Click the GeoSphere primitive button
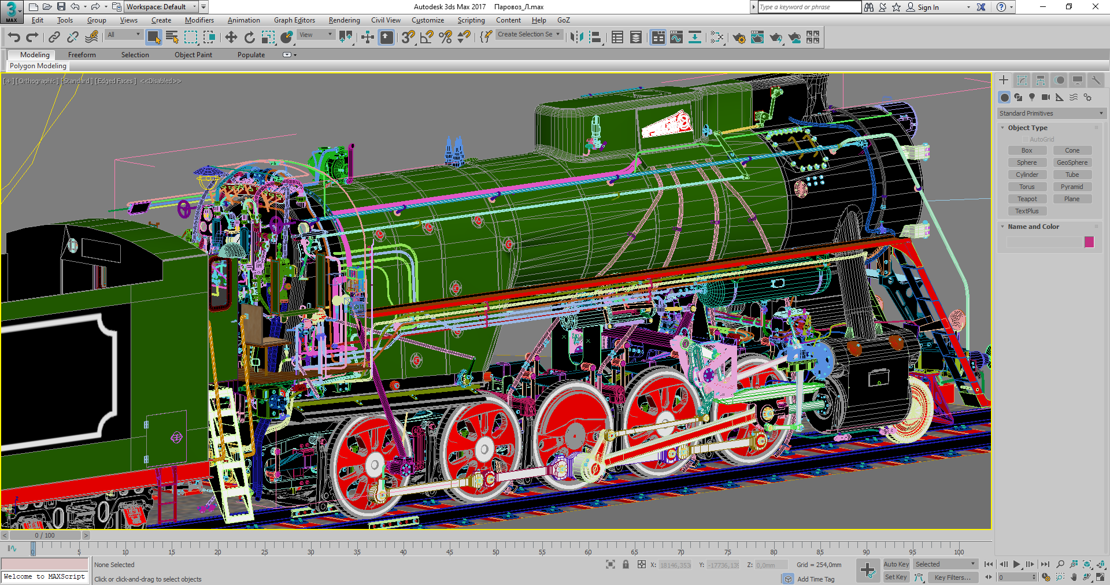Screen dimensions: 1110x585 [1072, 162]
